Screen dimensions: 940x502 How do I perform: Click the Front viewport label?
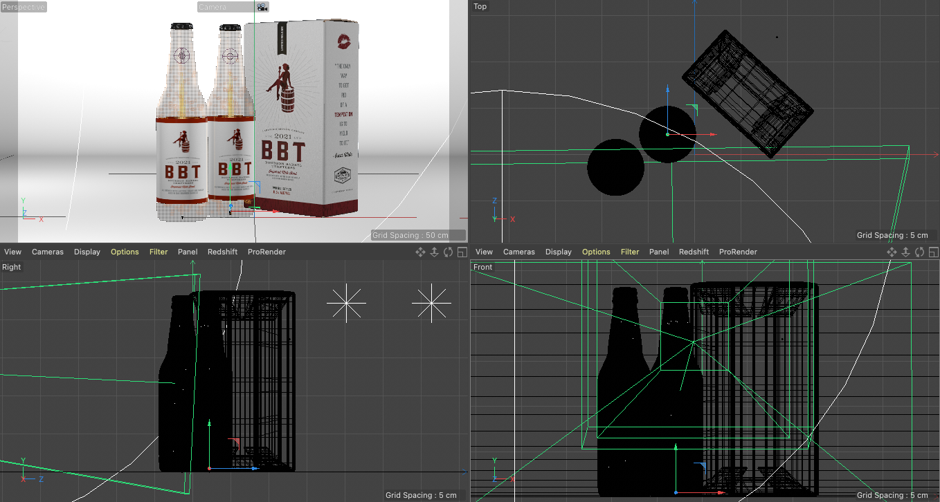(x=483, y=267)
